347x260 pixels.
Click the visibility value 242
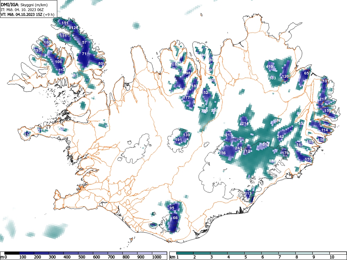(x=280, y=137)
